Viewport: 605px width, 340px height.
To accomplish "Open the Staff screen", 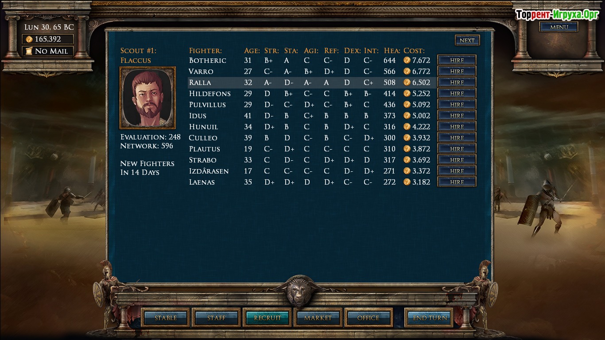I will tap(217, 318).
